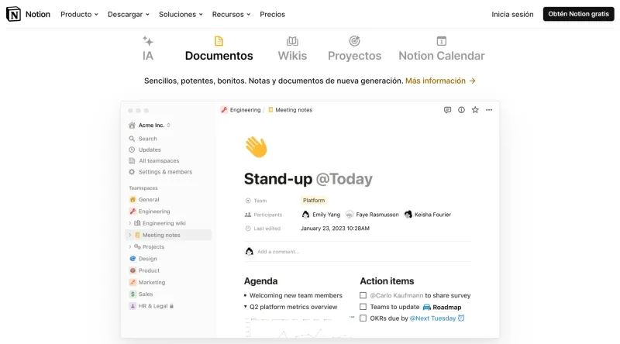The width and height of the screenshot is (620, 344).
Task: Open the Soluciones dropdown menu
Action: tap(181, 14)
